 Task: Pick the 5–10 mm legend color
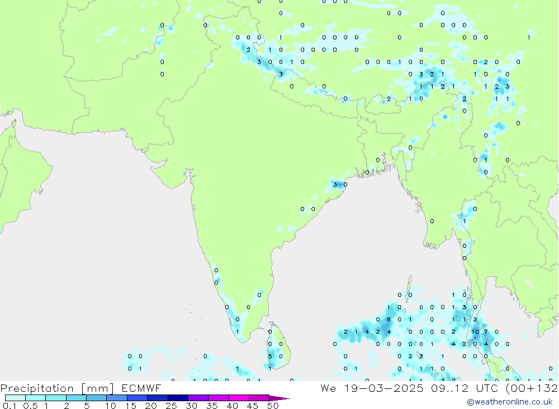[x=97, y=398]
